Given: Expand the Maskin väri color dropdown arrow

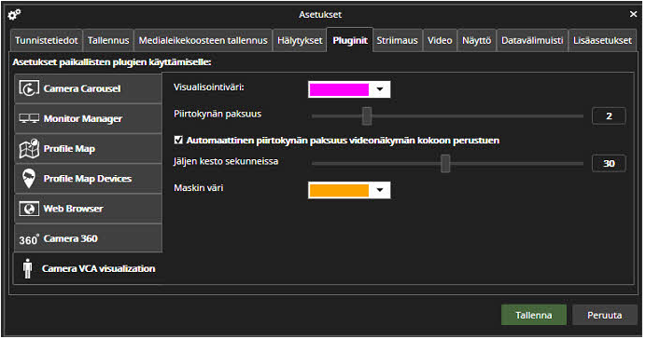Looking at the screenshot, I should point(380,190).
